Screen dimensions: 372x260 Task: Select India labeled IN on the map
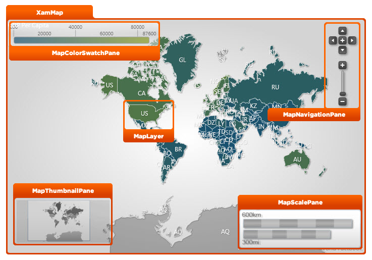point(261,127)
